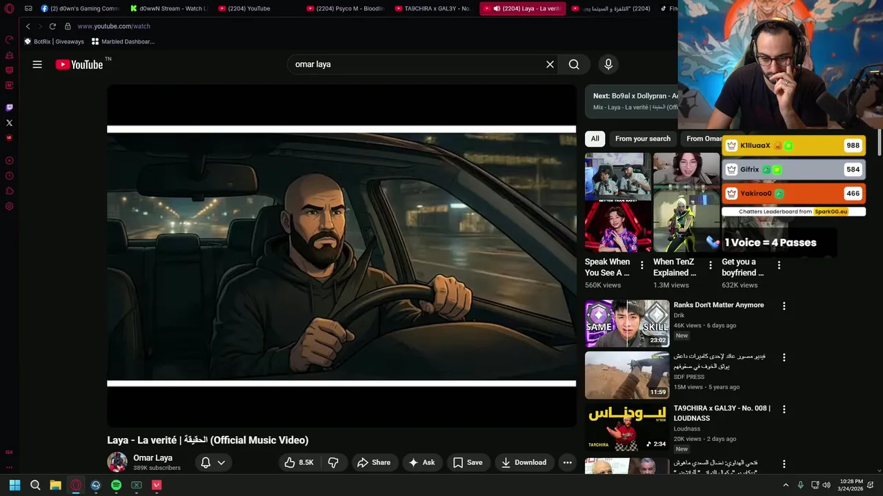The image size is (883, 496).
Task: Click the video player area
Action: pos(341,256)
